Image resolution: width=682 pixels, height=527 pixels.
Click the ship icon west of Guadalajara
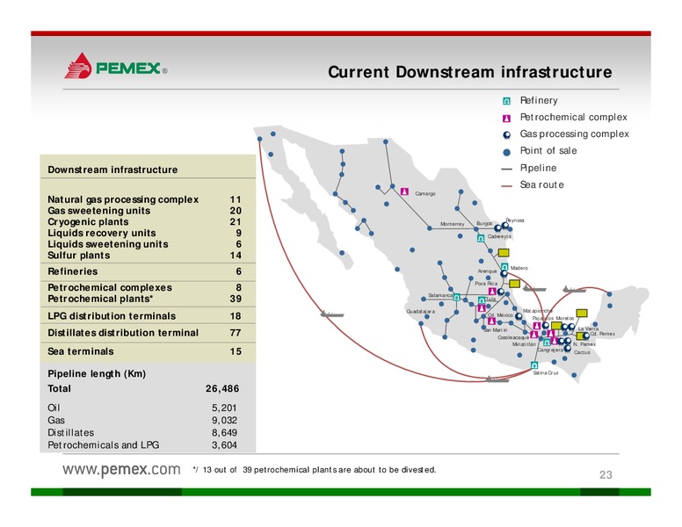[x=332, y=314]
